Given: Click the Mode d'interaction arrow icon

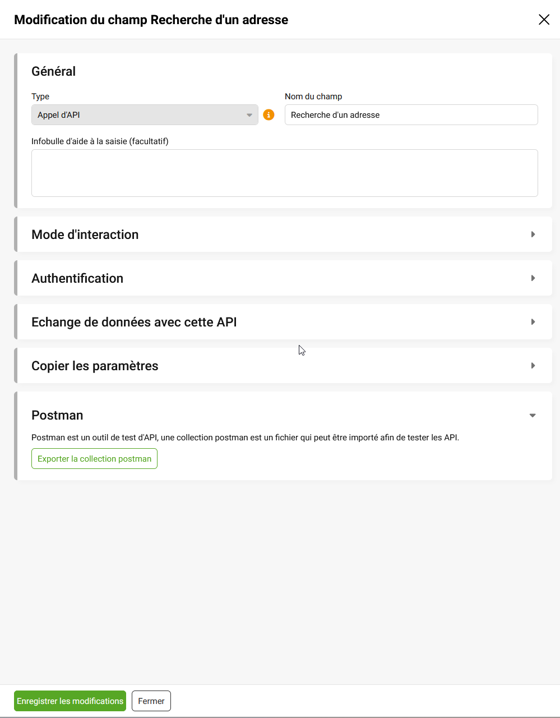Looking at the screenshot, I should coord(533,234).
